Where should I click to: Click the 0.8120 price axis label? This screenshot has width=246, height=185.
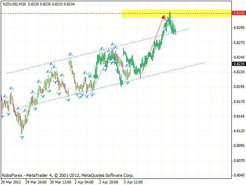pyautogui.click(x=238, y=131)
